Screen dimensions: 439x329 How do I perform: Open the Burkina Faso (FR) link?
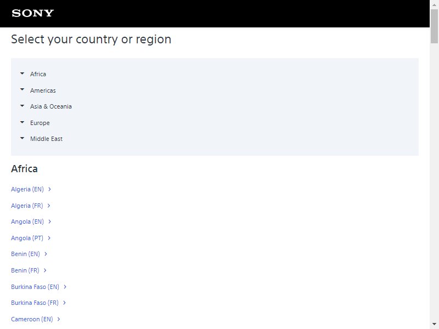coord(35,303)
